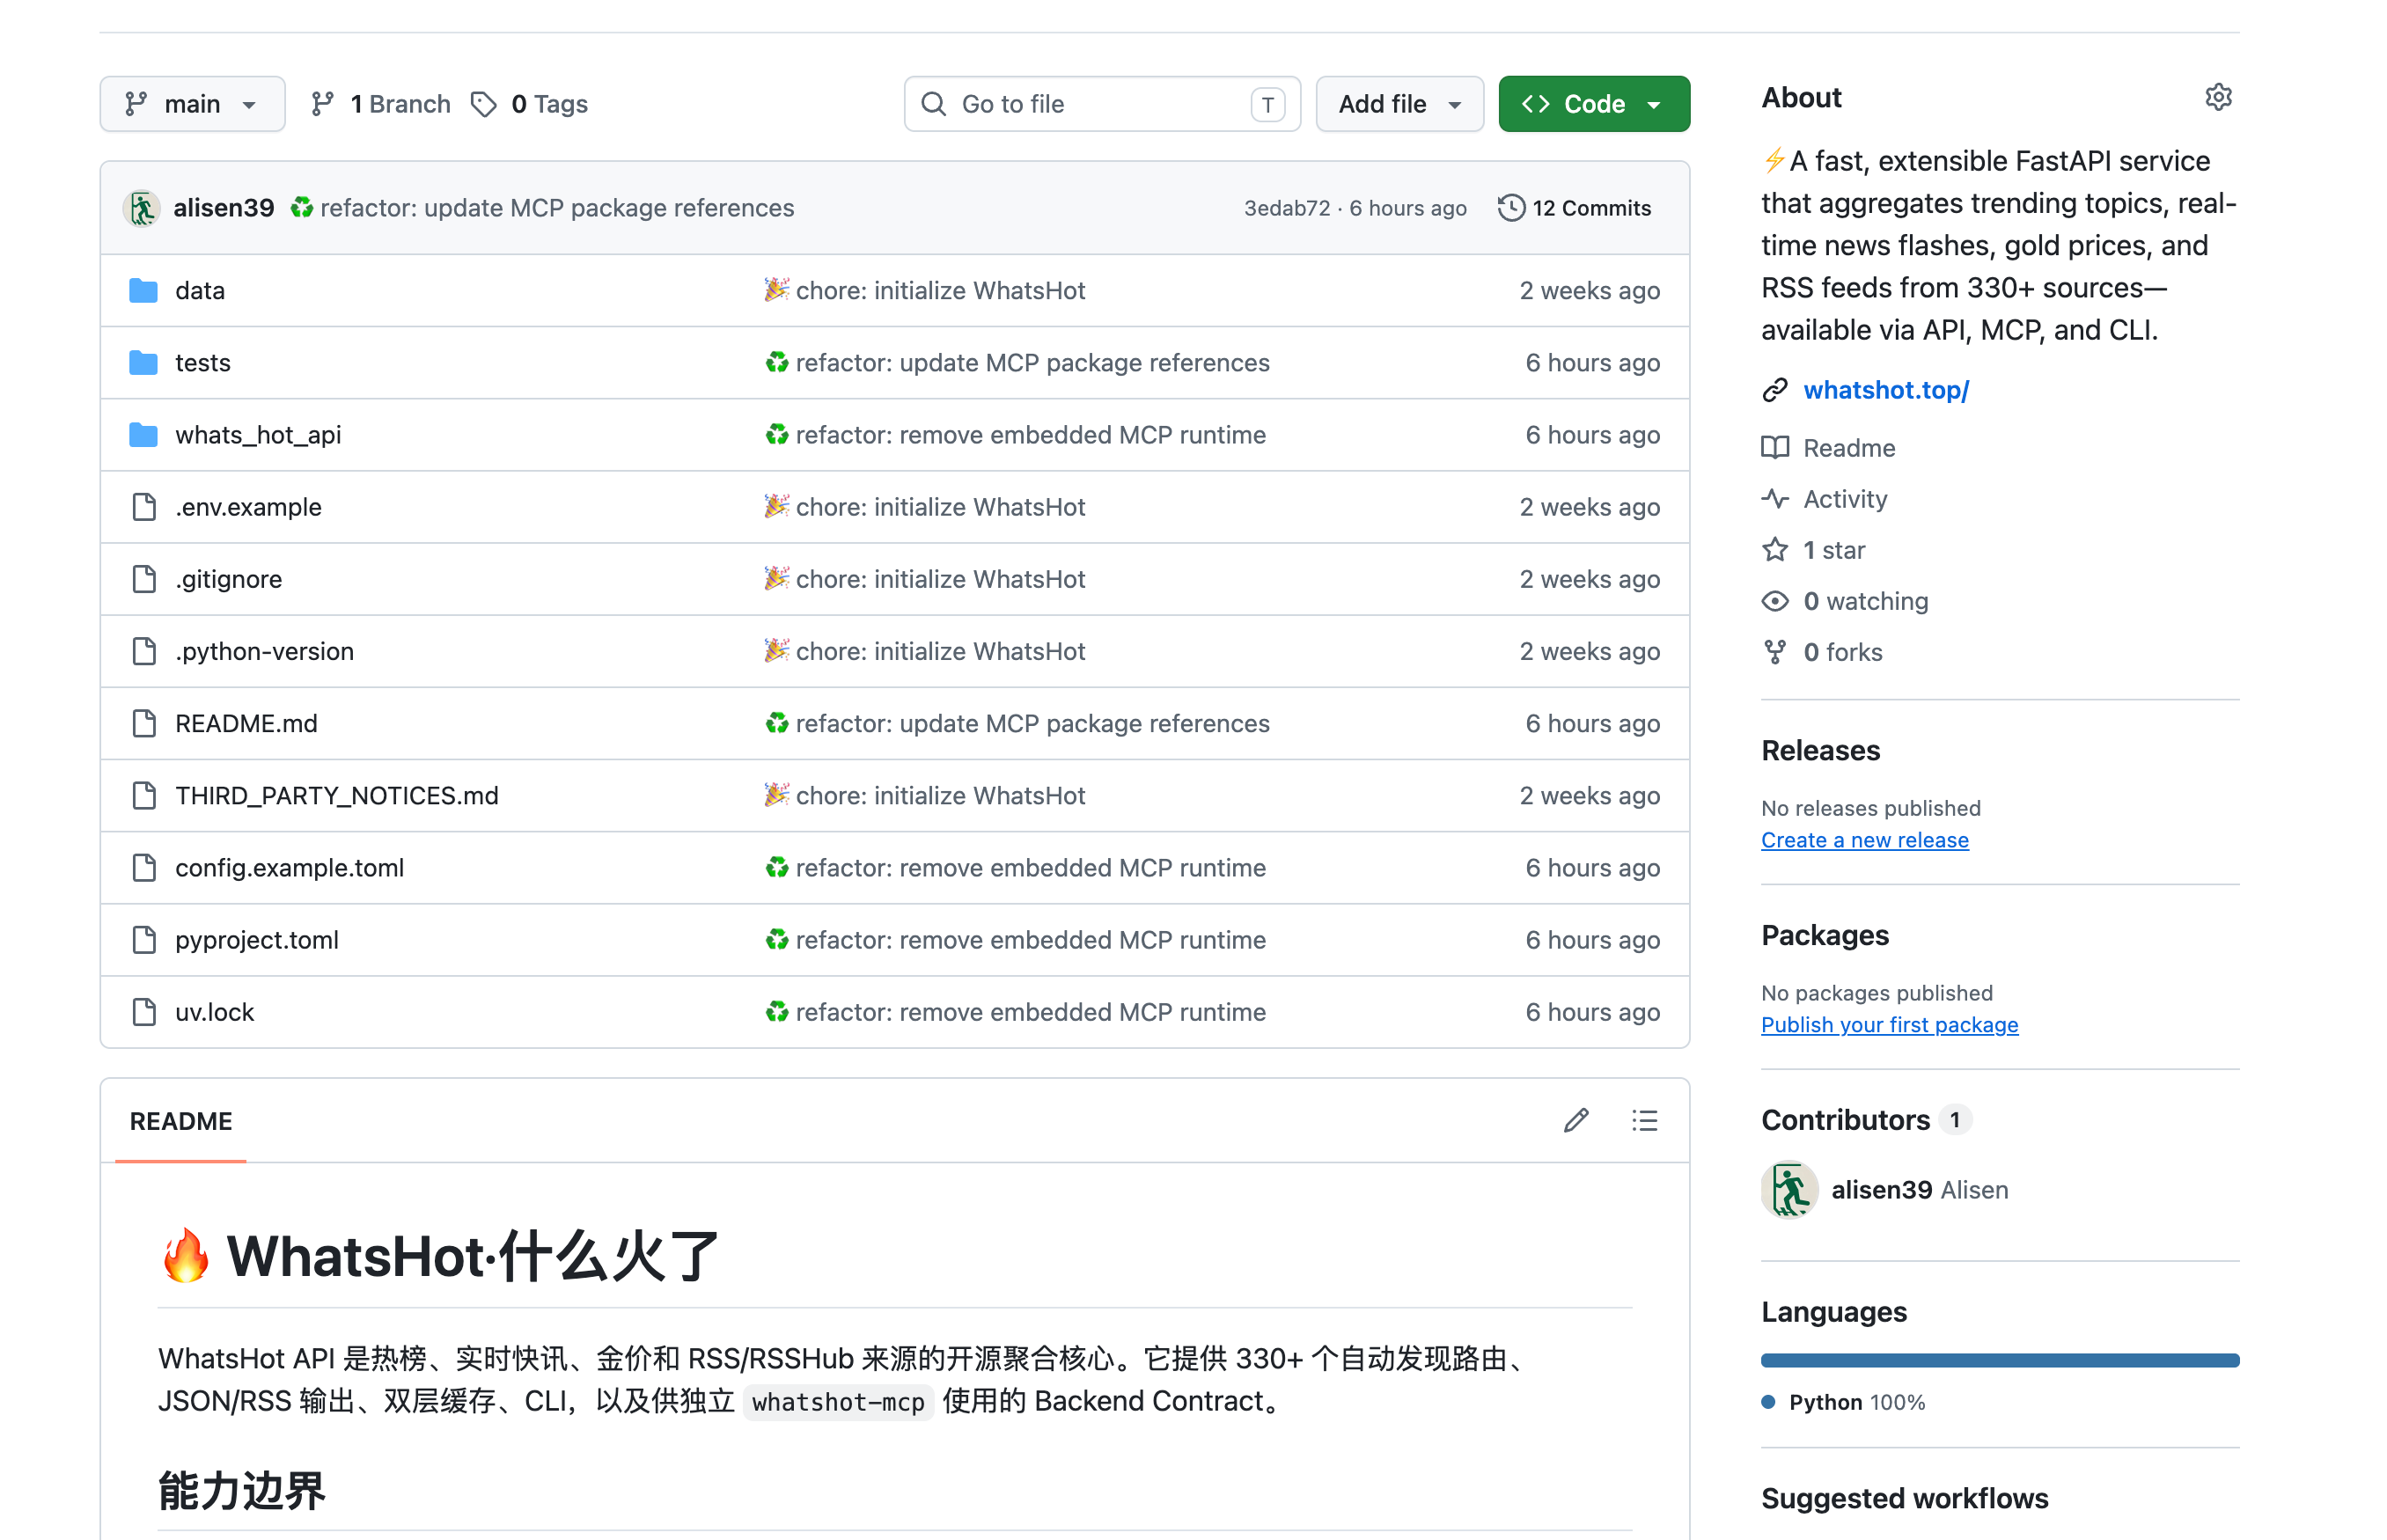Open the Releases heading link
The width and height of the screenshot is (2387, 1540).
(1820, 750)
